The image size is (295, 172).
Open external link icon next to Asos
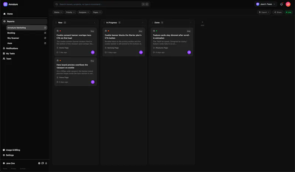[45, 43]
